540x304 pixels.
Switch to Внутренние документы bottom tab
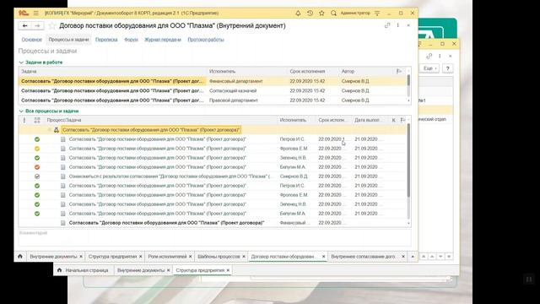(x=53, y=257)
